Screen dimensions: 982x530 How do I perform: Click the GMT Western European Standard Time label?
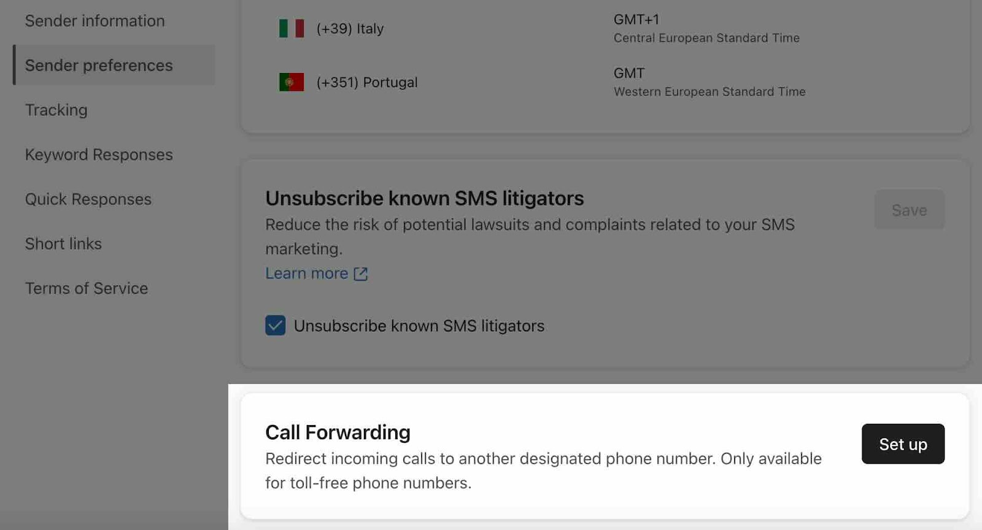coord(709,81)
